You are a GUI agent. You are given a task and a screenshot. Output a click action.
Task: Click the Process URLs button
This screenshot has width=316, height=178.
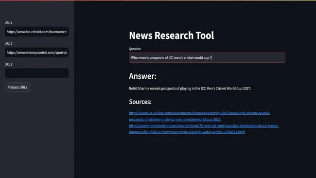(x=18, y=87)
